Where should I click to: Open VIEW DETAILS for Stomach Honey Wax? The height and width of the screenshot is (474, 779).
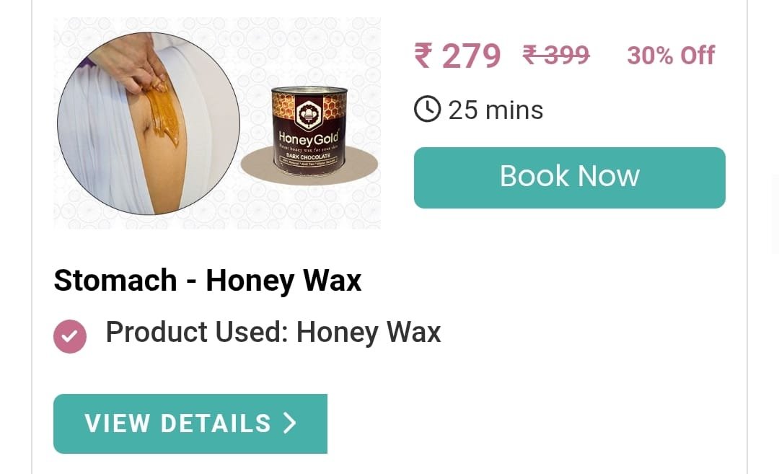tap(190, 423)
